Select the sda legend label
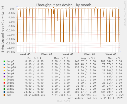 pyautogui.click(x=9, y=95)
